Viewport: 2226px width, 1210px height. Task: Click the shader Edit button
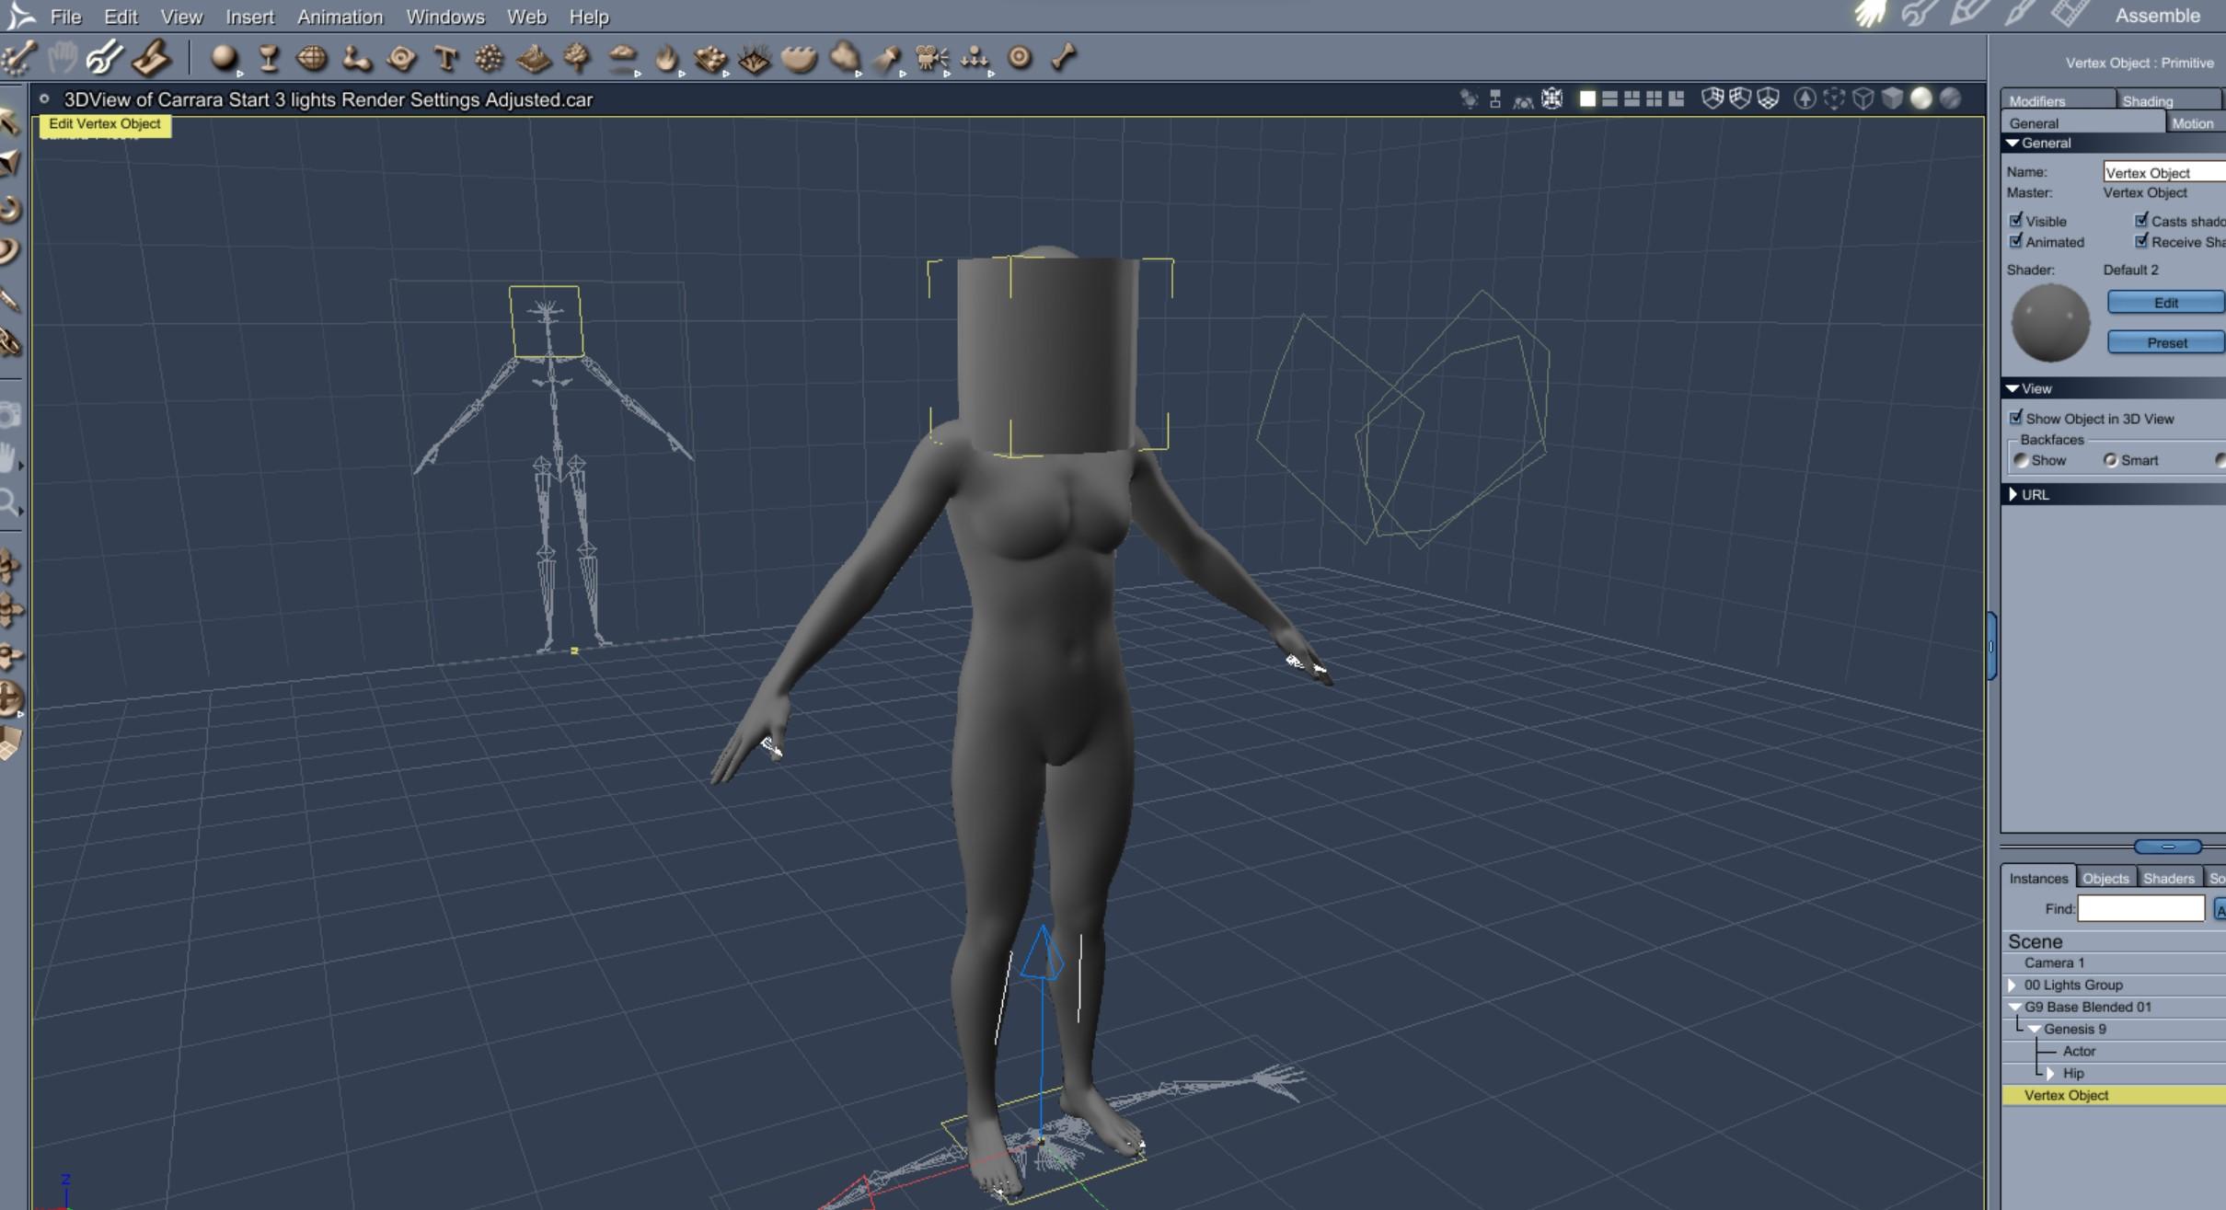pos(2165,303)
